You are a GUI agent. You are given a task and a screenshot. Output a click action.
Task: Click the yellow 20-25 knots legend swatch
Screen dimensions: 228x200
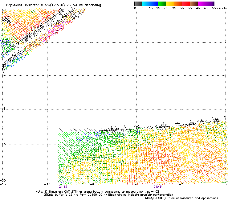[x=170, y=4]
